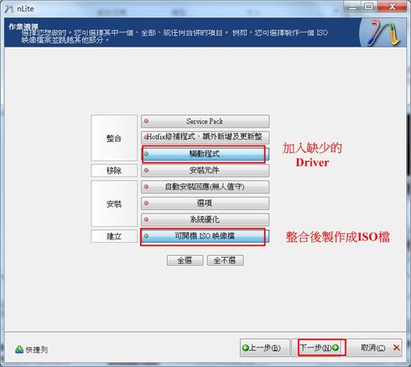The height and width of the screenshot is (367, 411).
Task: Minimize the nLite window
Action: [x=353, y=7]
